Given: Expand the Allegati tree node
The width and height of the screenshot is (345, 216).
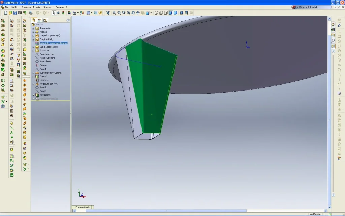Looking at the screenshot, I should pyautogui.click(x=33, y=32).
